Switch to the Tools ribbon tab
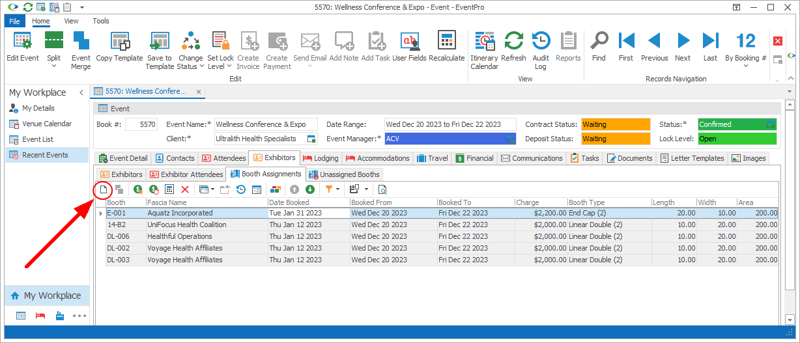Image resolution: width=800 pixels, height=343 pixels. click(x=101, y=21)
